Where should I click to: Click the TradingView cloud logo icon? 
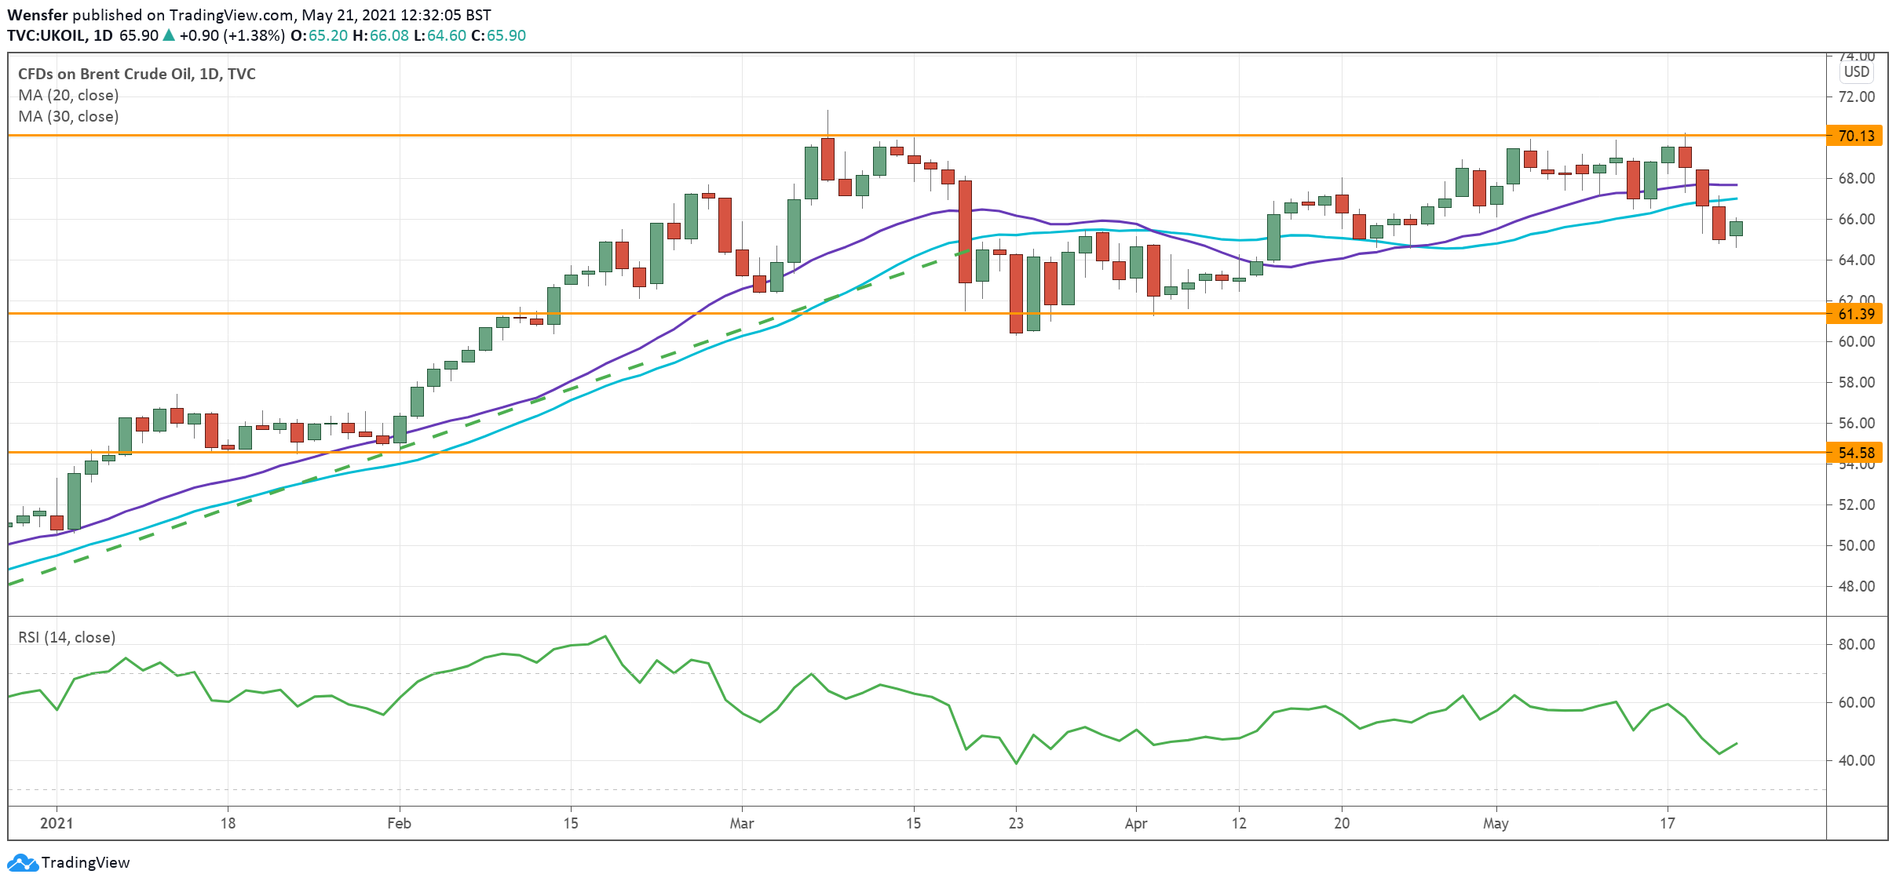tap(22, 863)
